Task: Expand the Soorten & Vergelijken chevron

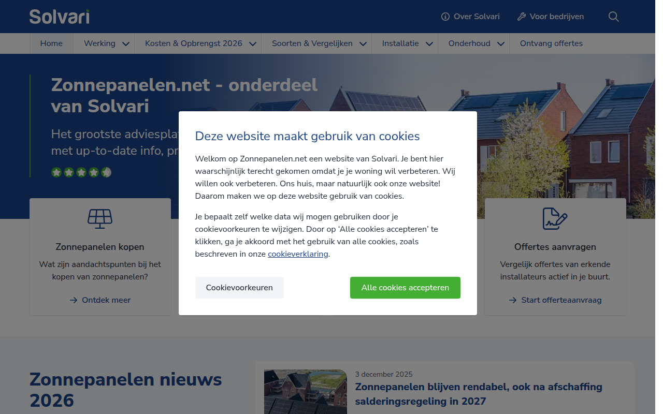Action: [x=363, y=44]
